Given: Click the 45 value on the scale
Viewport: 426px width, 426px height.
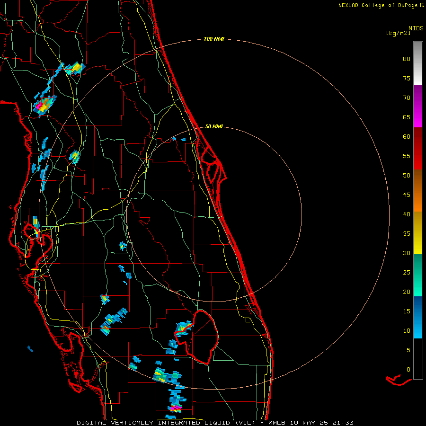Looking at the screenshot, I should point(407,195).
